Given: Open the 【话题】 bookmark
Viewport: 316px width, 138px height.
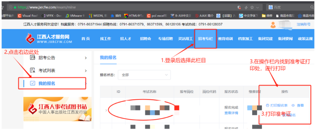Looking at the screenshot, I should click(x=226, y=16).
